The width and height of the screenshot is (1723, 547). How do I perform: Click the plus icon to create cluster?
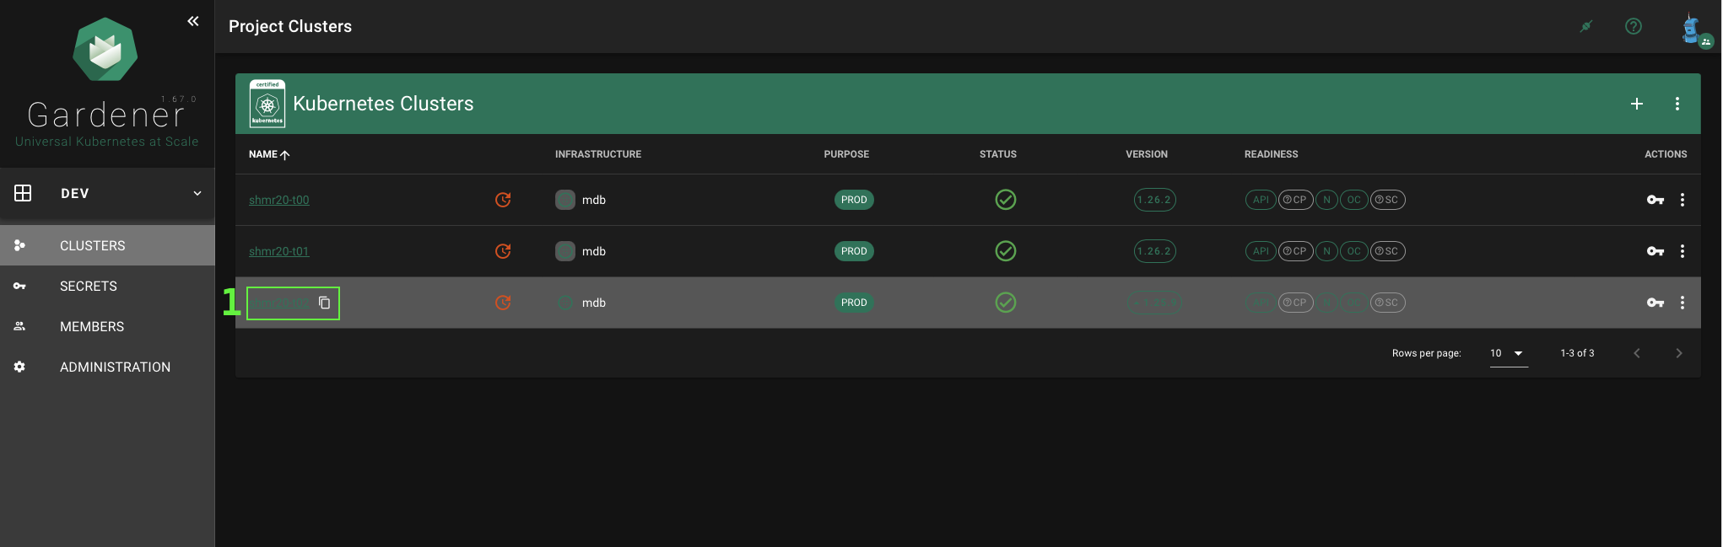(x=1636, y=104)
